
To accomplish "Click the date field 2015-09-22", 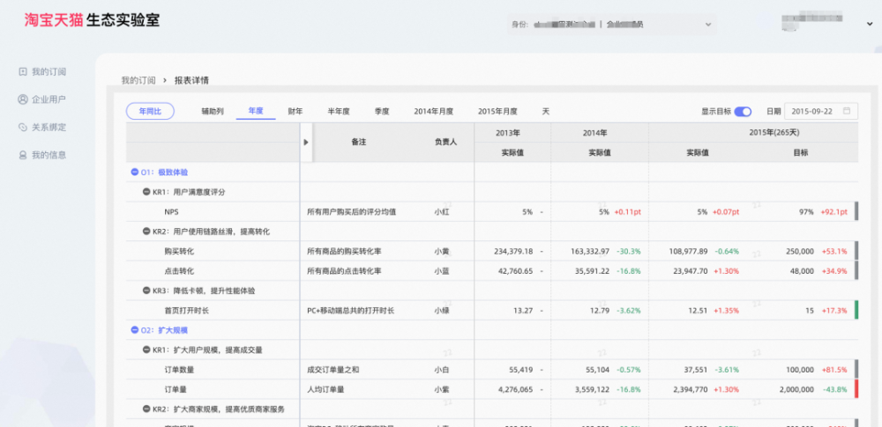I will click(x=820, y=111).
